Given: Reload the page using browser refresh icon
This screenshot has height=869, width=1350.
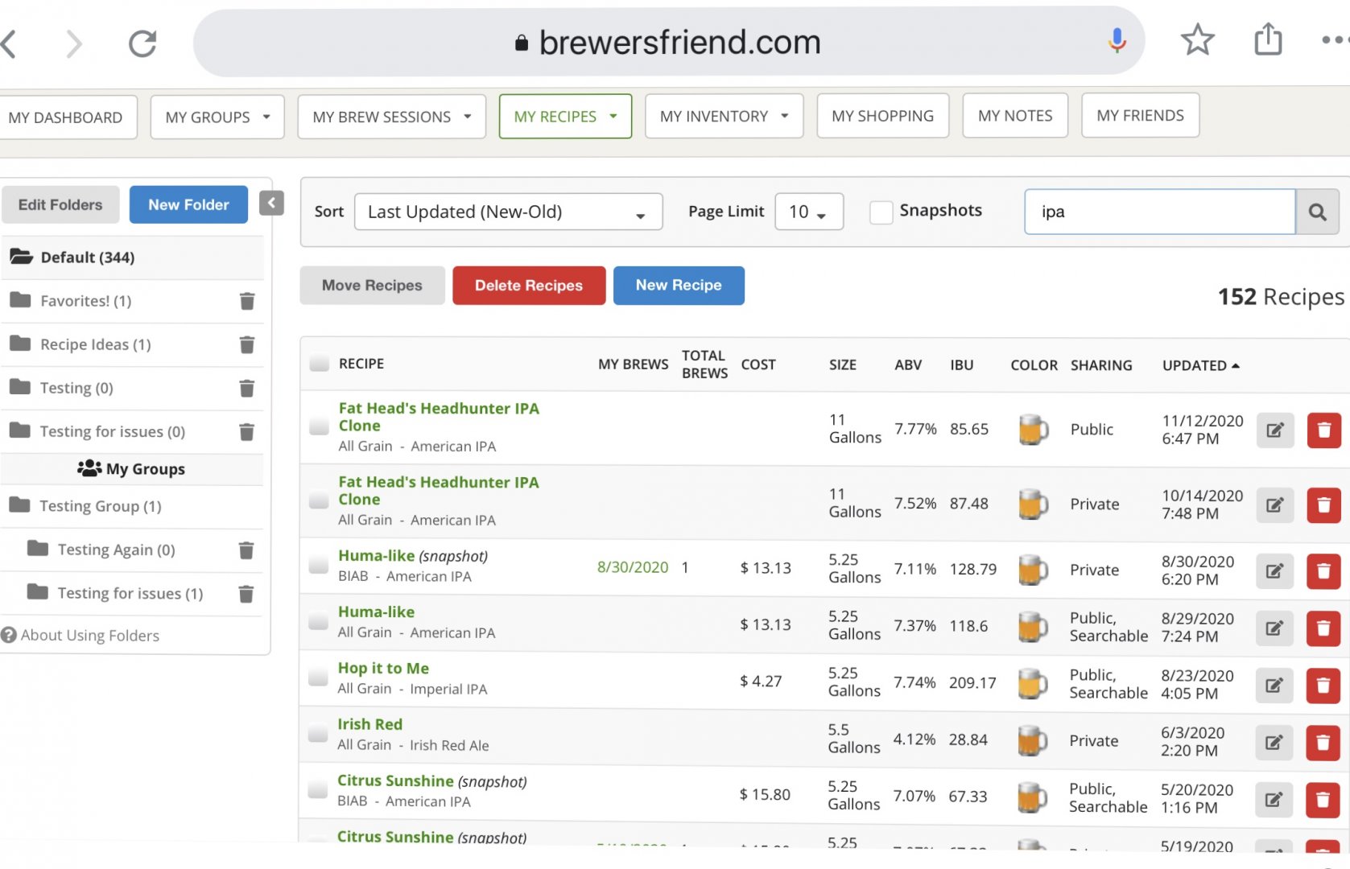Looking at the screenshot, I should coord(142,43).
